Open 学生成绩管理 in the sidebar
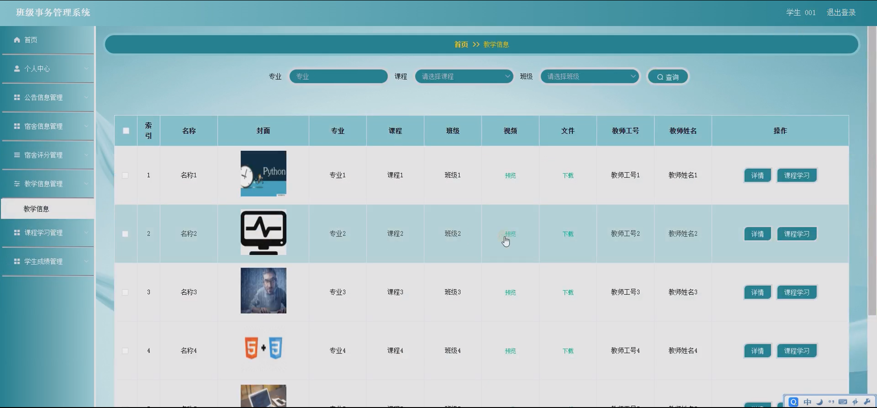The height and width of the screenshot is (408, 877). coord(48,261)
